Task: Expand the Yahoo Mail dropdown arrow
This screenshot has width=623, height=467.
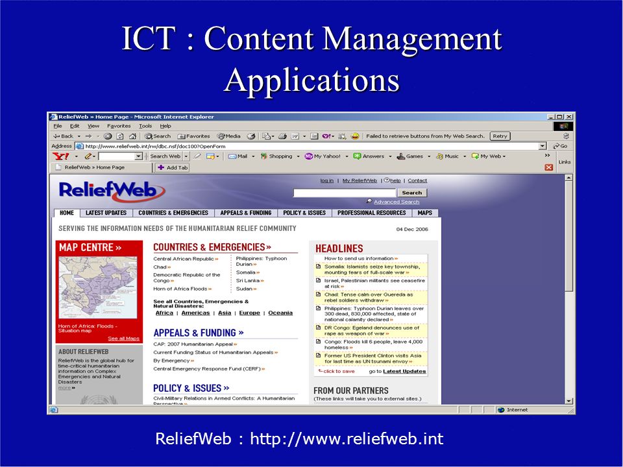Action: (x=253, y=156)
